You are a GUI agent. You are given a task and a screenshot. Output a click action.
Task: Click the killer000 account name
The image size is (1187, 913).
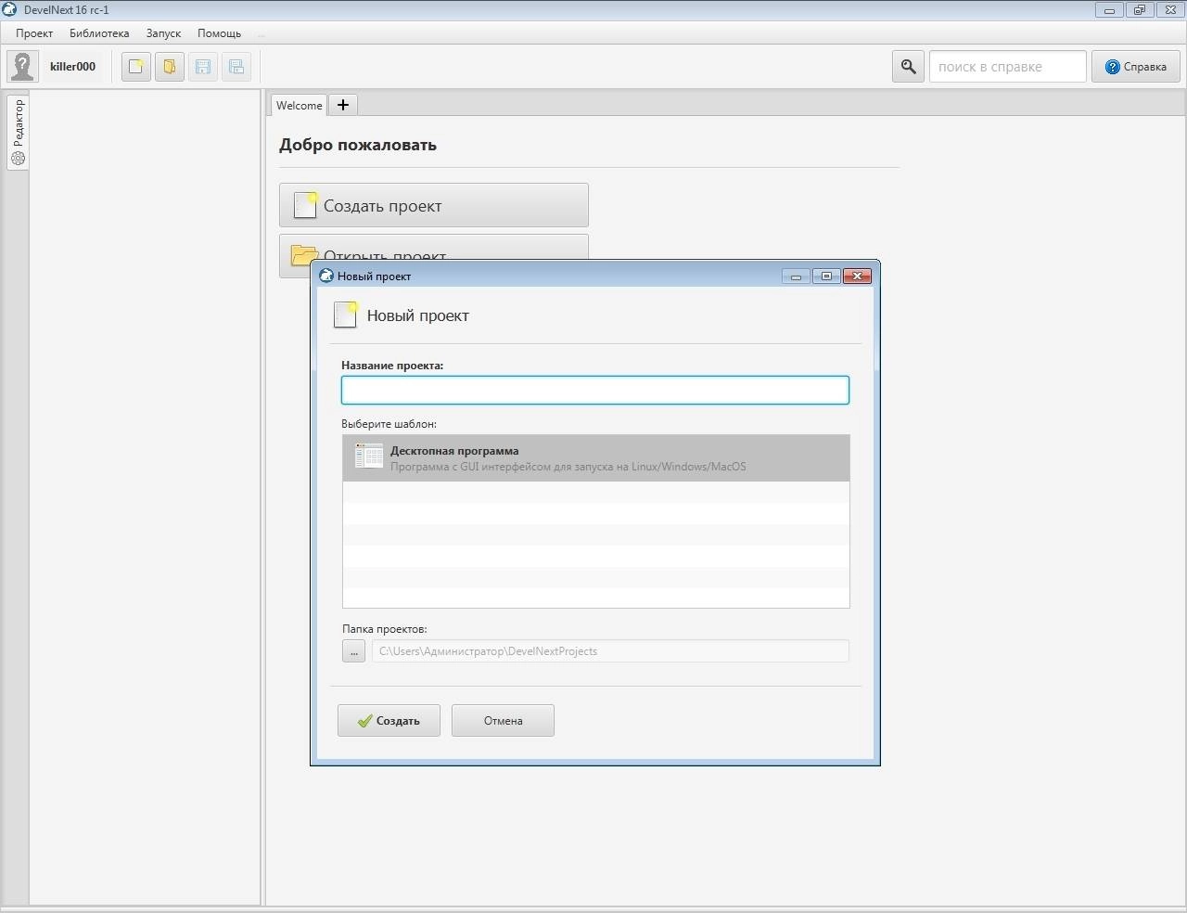(x=72, y=67)
